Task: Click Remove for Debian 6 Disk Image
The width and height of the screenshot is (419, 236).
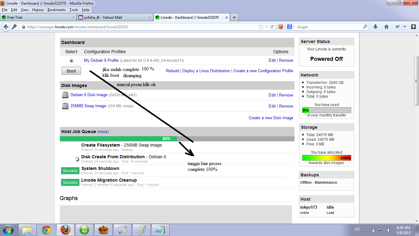Action: tap(286, 95)
